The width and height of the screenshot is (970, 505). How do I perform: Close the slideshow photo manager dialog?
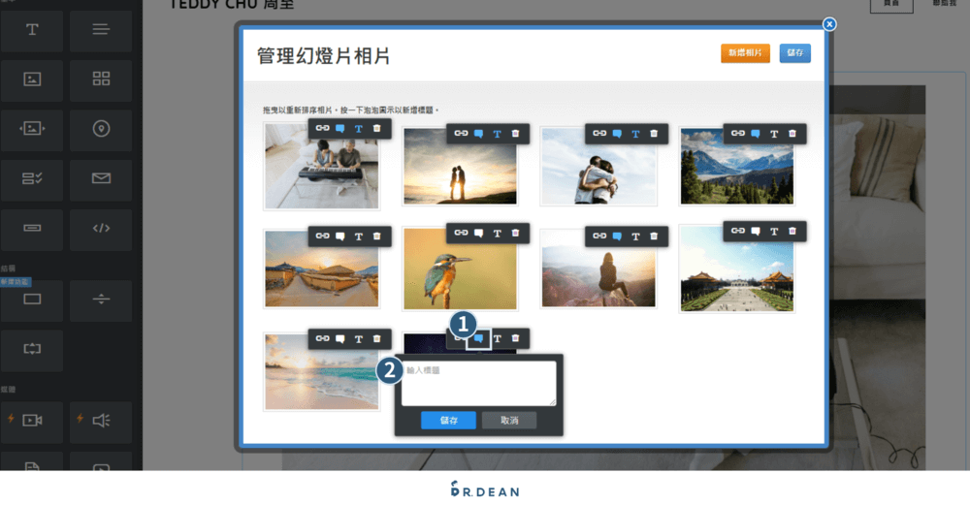pyautogui.click(x=829, y=24)
